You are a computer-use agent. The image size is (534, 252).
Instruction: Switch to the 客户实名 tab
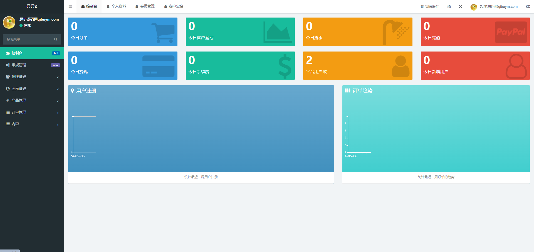coord(174,6)
